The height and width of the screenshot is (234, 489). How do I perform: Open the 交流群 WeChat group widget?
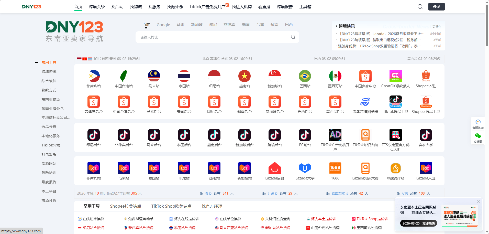coord(478,138)
